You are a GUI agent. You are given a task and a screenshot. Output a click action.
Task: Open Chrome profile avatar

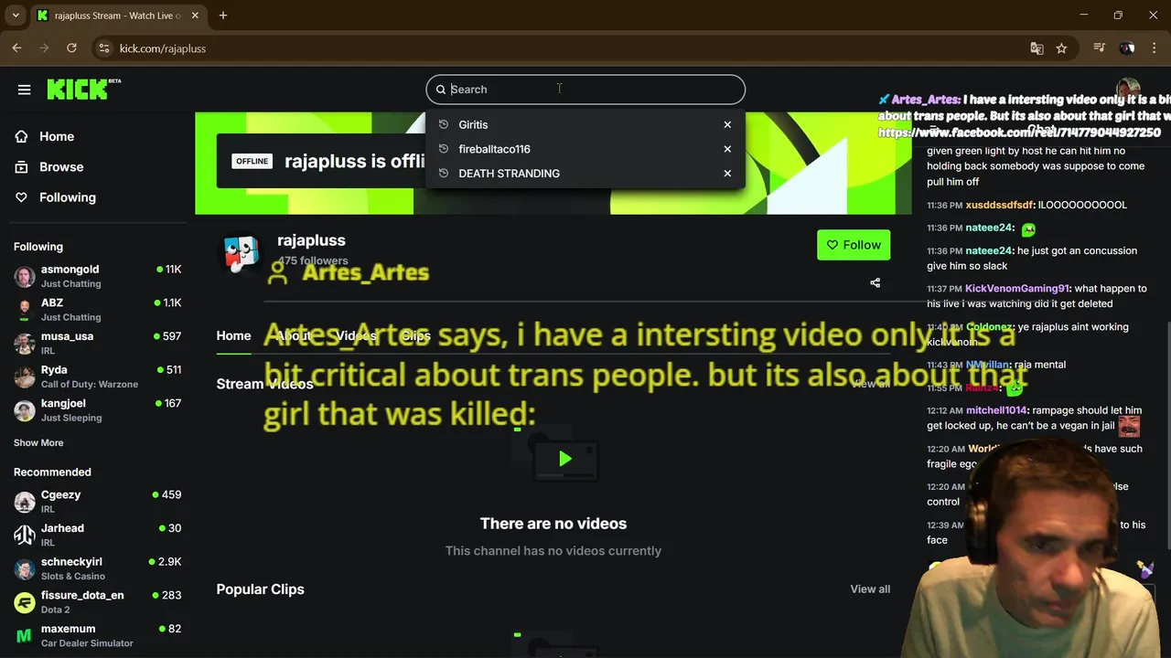pos(1127,48)
